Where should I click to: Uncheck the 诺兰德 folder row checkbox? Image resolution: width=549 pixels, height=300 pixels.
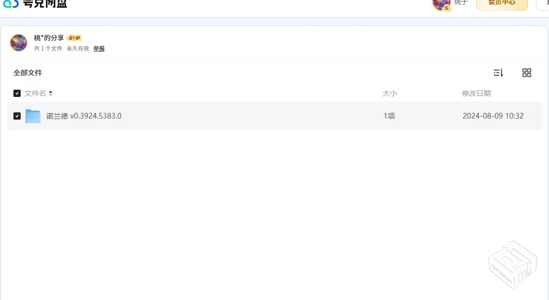click(17, 115)
